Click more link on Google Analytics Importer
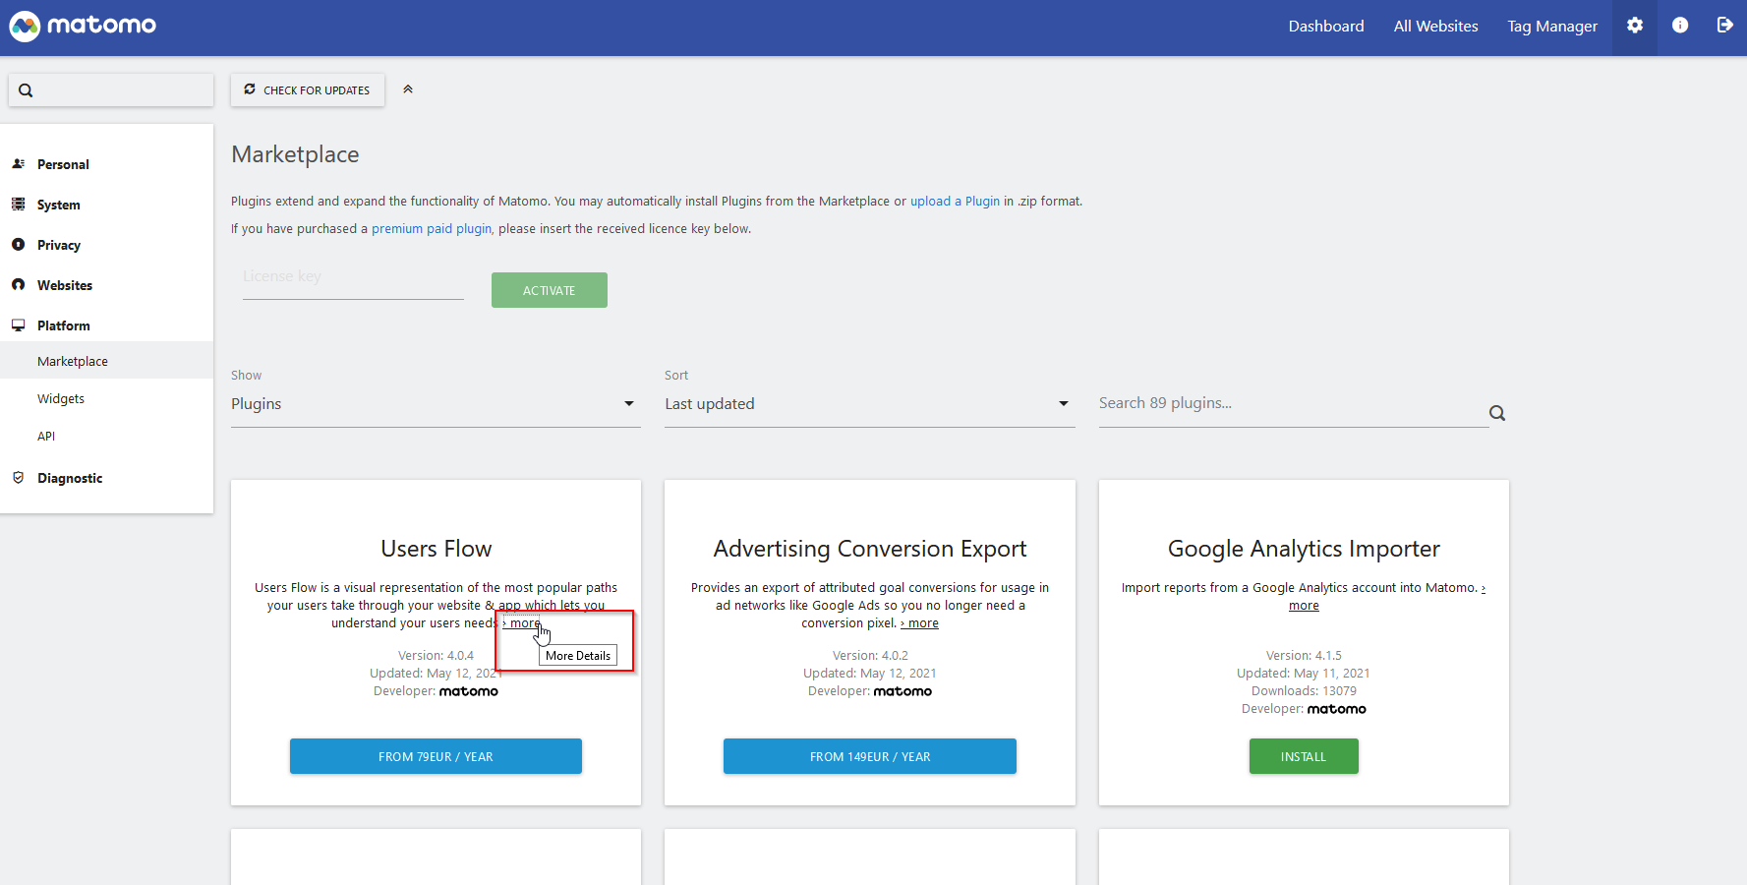This screenshot has width=1747, height=885. coord(1305,606)
